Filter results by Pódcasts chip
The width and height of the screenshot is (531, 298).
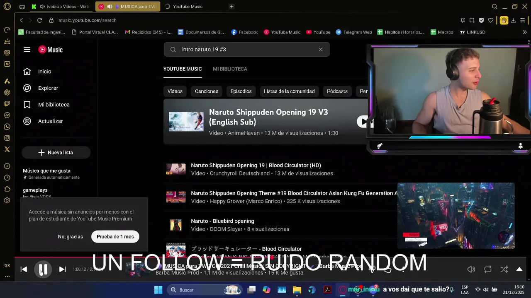337,91
